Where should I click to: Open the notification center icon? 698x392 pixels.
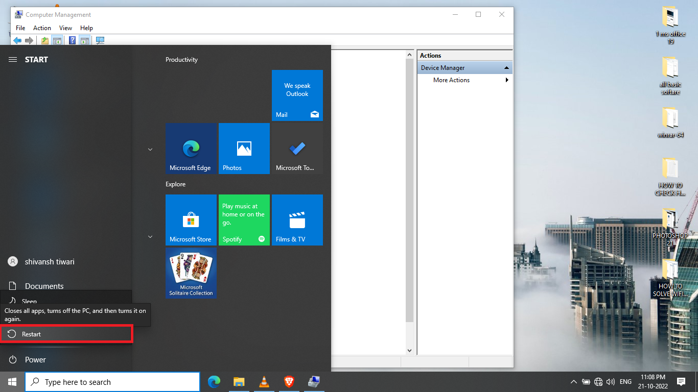pos(681,382)
